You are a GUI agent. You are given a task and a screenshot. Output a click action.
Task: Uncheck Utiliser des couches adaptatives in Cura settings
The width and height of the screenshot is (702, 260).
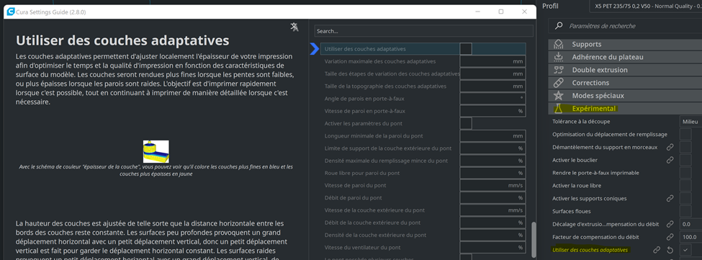click(x=685, y=250)
